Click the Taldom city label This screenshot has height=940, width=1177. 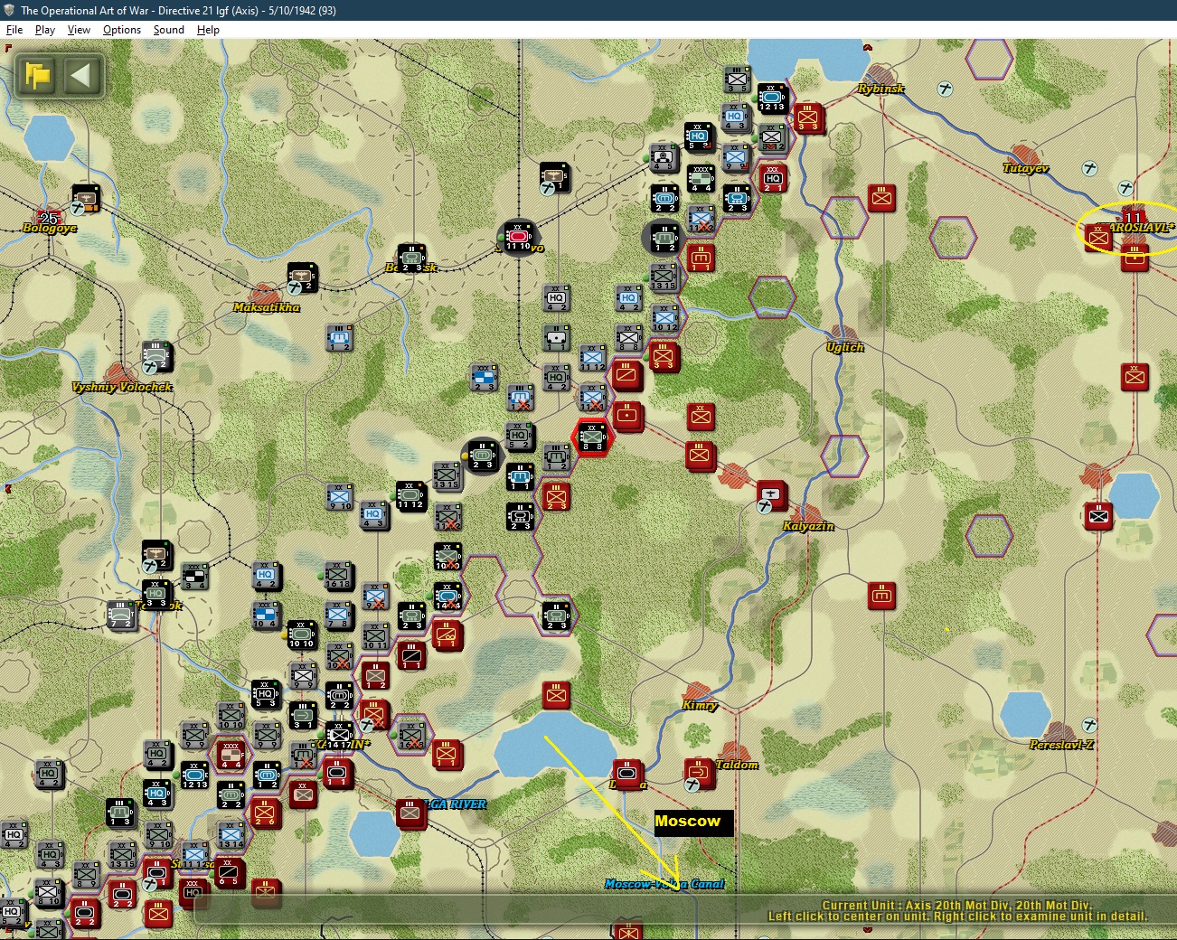click(737, 765)
